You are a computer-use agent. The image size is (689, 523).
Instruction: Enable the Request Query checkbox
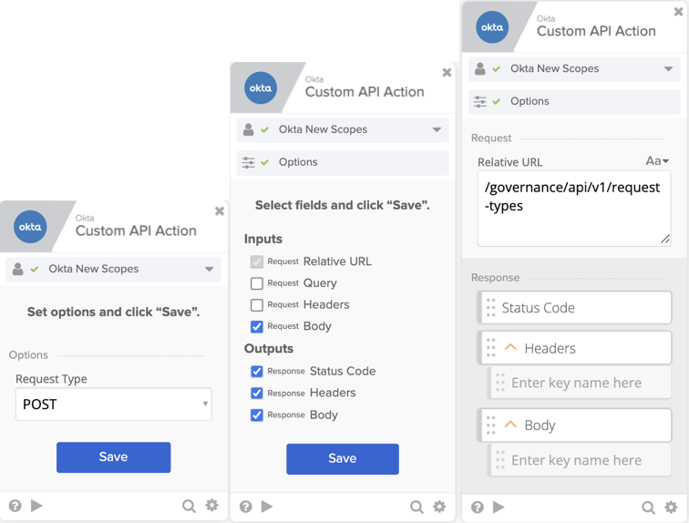[257, 283]
